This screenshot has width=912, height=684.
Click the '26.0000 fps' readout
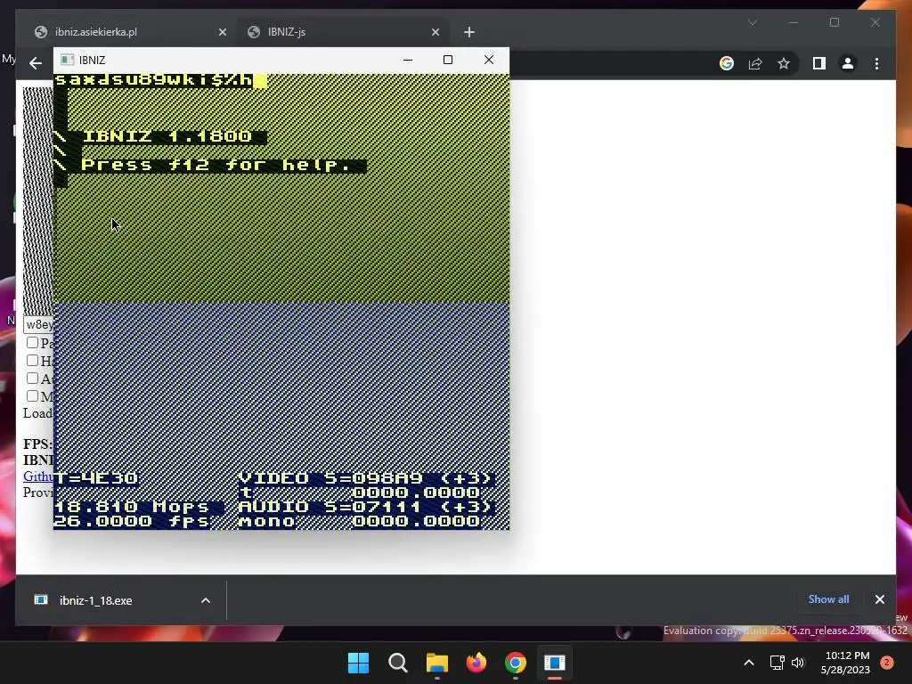pos(132,521)
